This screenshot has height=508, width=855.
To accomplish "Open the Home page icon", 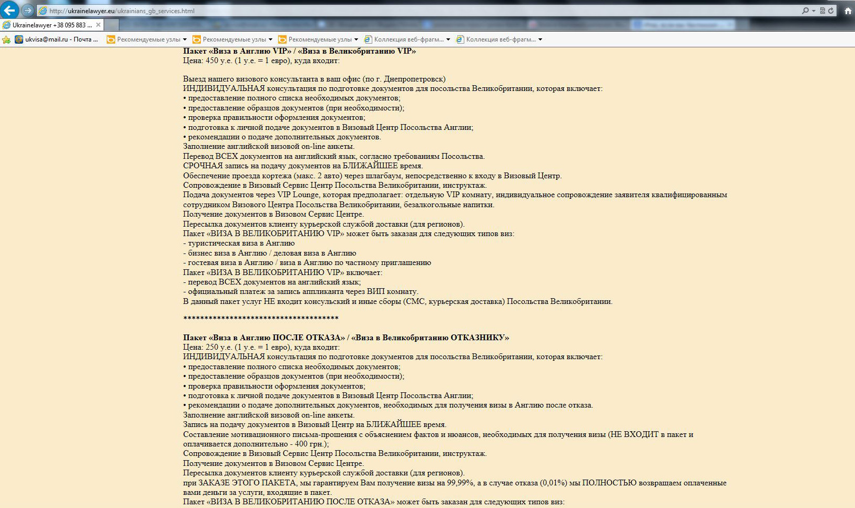I will 848,11.
